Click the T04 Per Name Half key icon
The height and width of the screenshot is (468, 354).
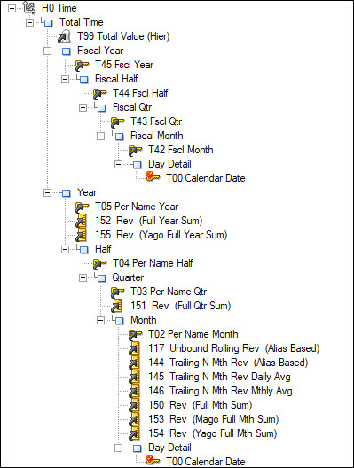[x=100, y=263]
